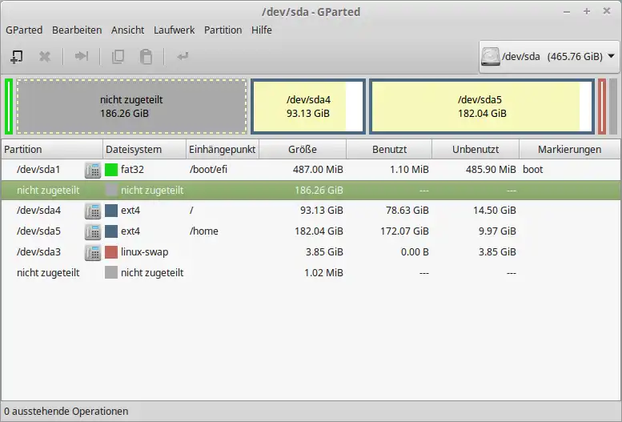Click the green fat32 color swatch
This screenshot has height=422, width=622.
tap(111, 170)
